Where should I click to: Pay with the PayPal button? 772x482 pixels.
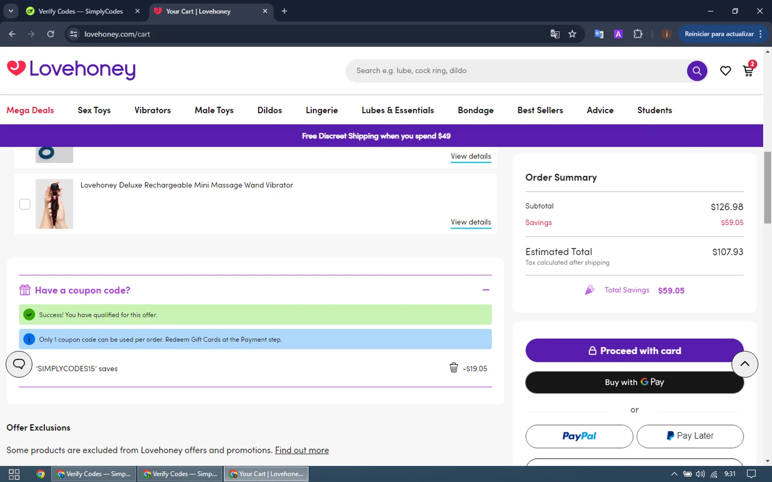(x=579, y=436)
